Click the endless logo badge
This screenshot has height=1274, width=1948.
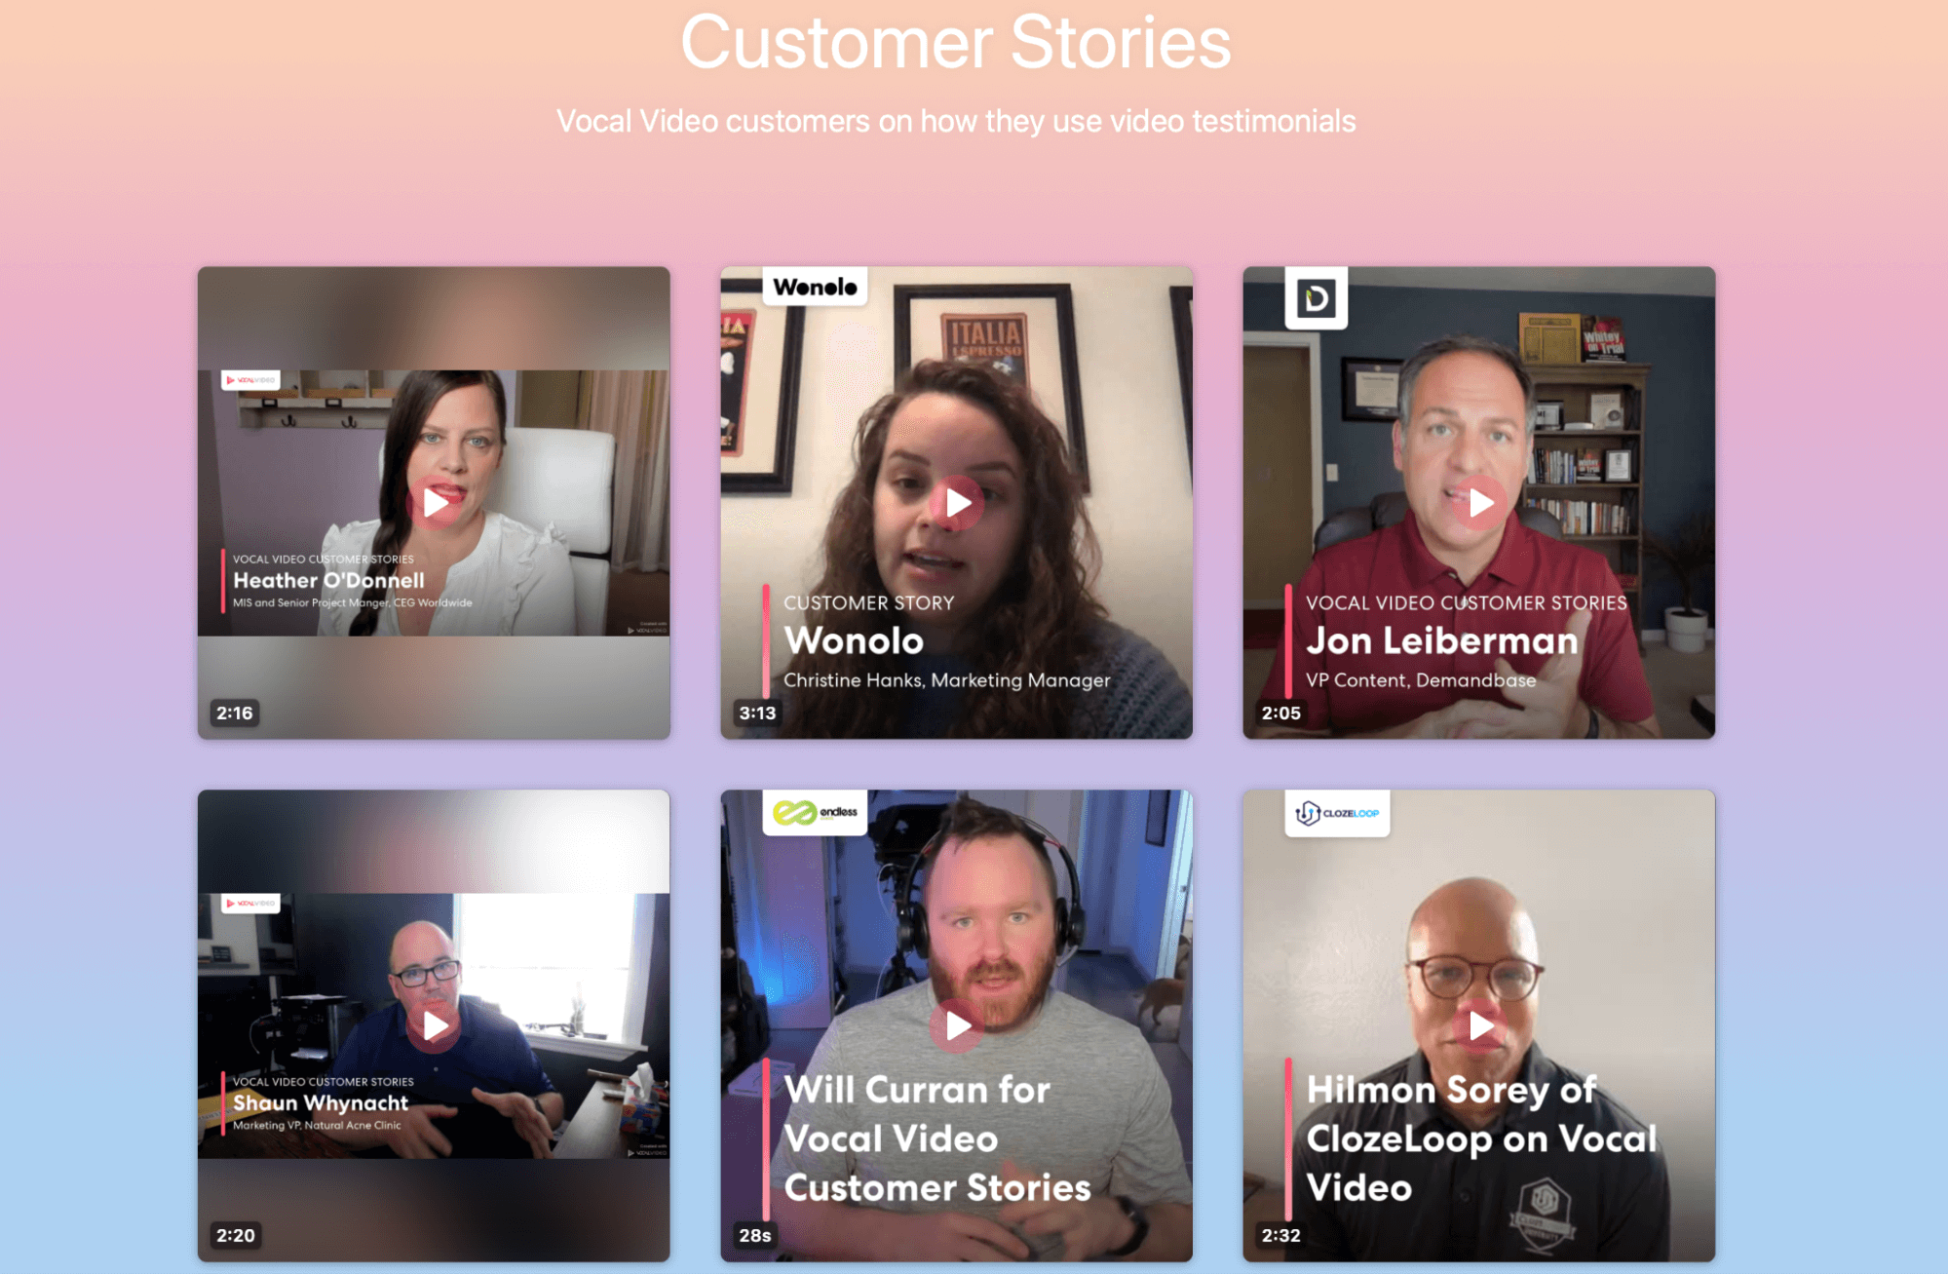(x=815, y=812)
